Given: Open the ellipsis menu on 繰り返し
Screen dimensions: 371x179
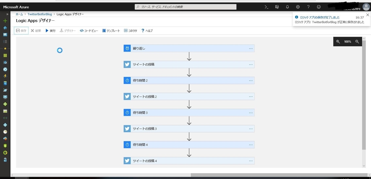Looking at the screenshot, I should pyautogui.click(x=251, y=48).
